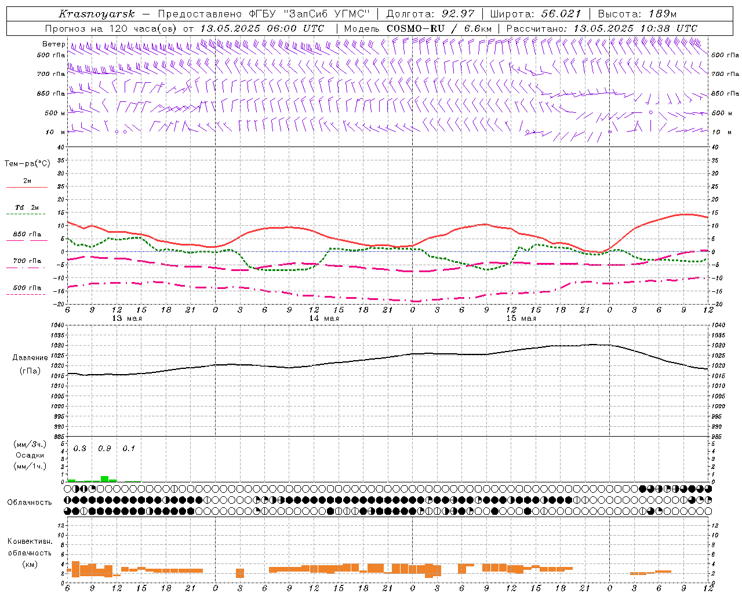Click the Высота: 189м elevation value

636,14
